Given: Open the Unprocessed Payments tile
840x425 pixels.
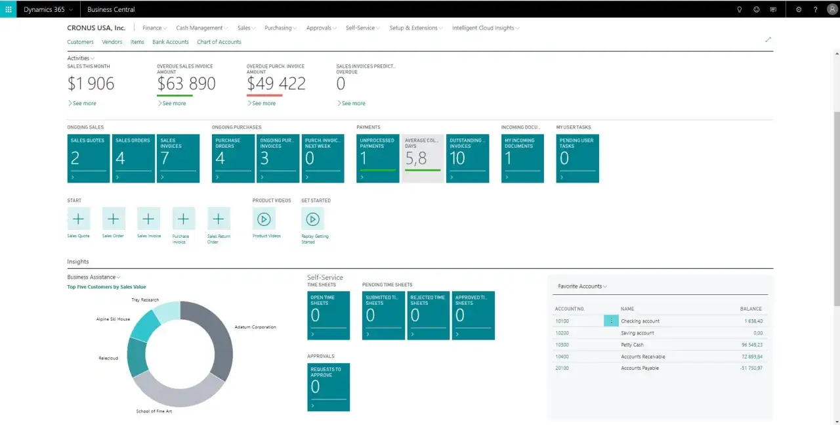Looking at the screenshot, I should (x=378, y=158).
